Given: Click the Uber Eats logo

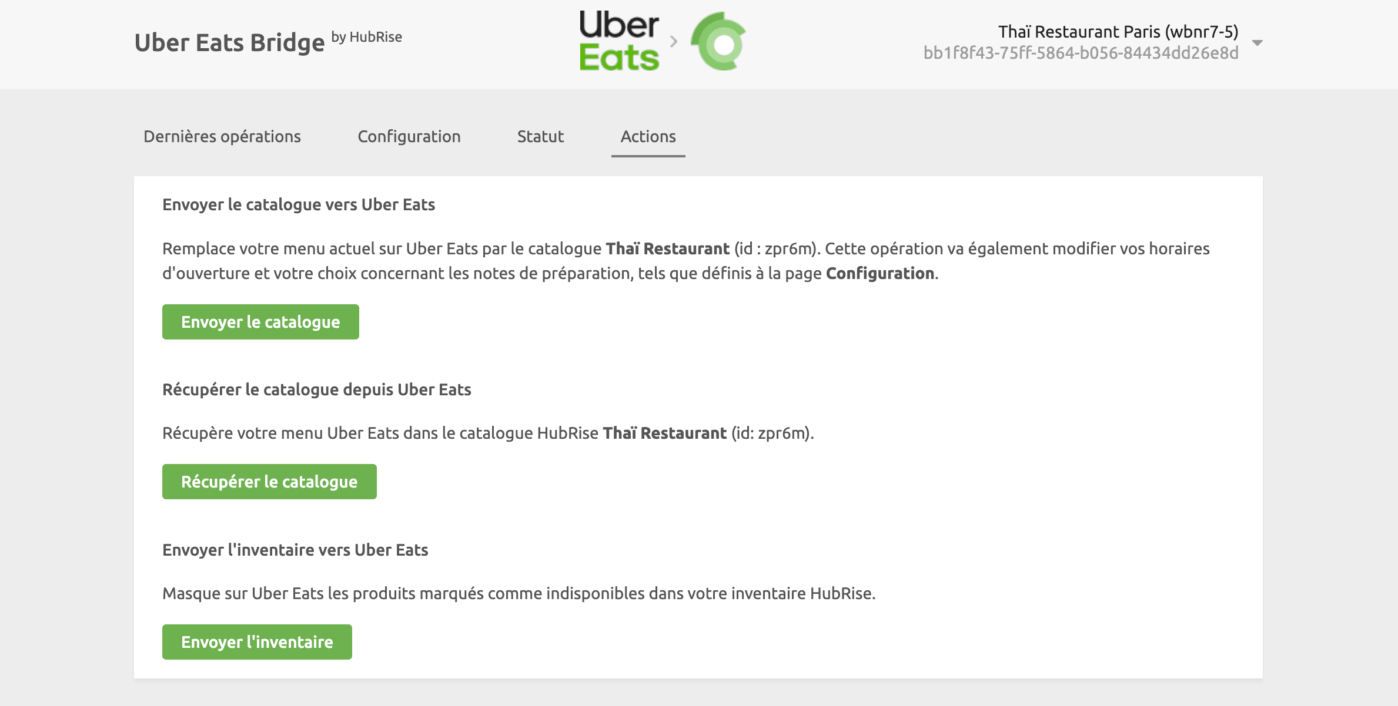Looking at the screenshot, I should point(619,41).
